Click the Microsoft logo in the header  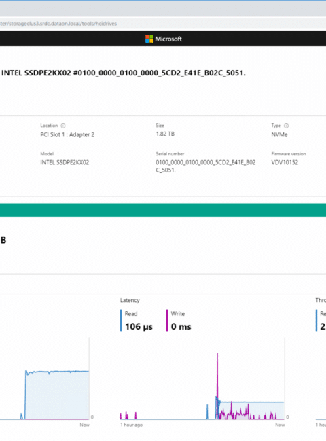coord(149,39)
